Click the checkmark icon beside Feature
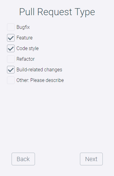 (x=11, y=38)
